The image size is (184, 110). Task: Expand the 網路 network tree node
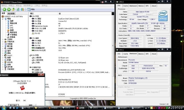tap(3, 53)
